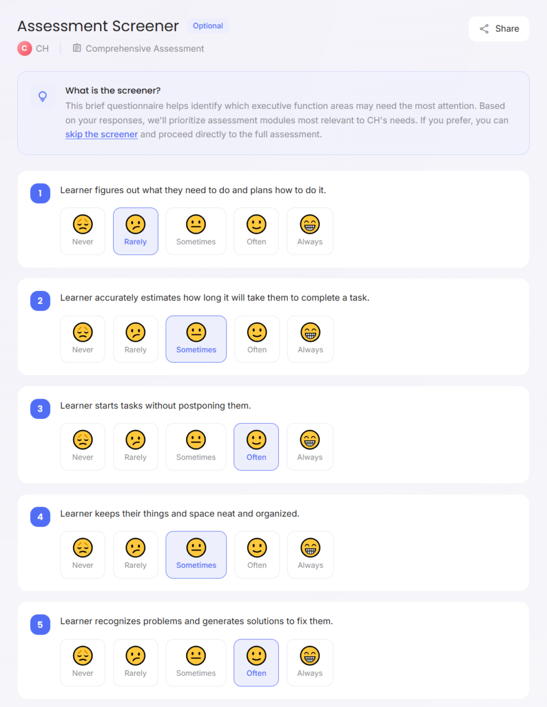Select Always grinning face for question 3

click(x=309, y=447)
